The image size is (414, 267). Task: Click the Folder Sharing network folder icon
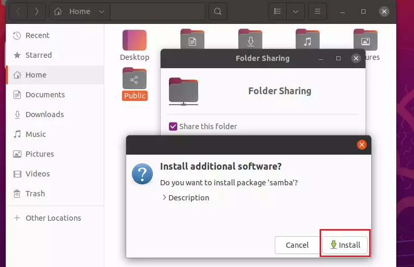(x=184, y=92)
